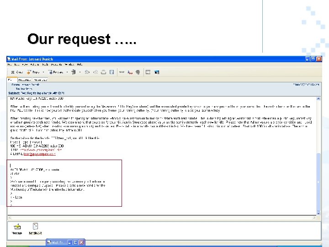Screen dimensions: 329x247
Task: Click the Reply toolbar button
Action: point(33,72)
